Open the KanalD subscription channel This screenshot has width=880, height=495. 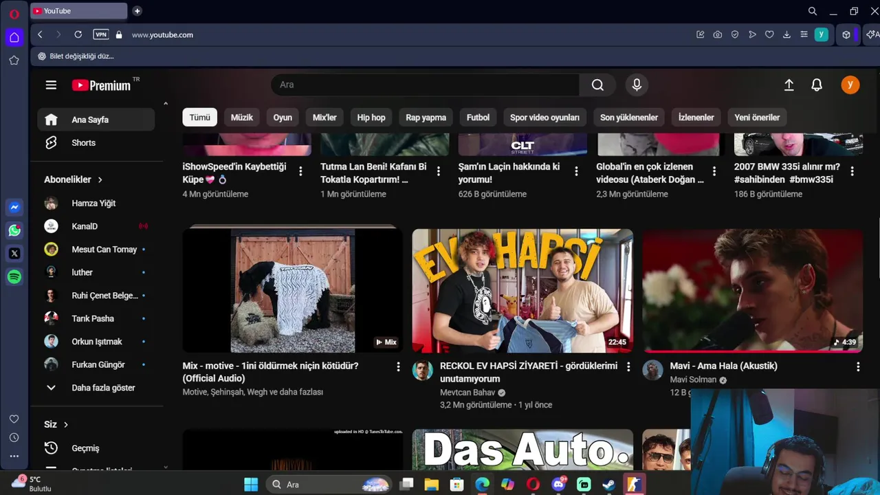click(96, 226)
